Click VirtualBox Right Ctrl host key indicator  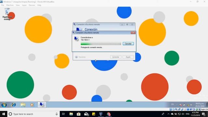204,109
